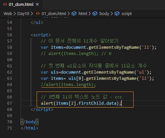Click the cube icon before body breadcrumb
The image size is (165, 138).
coord(95,13)
